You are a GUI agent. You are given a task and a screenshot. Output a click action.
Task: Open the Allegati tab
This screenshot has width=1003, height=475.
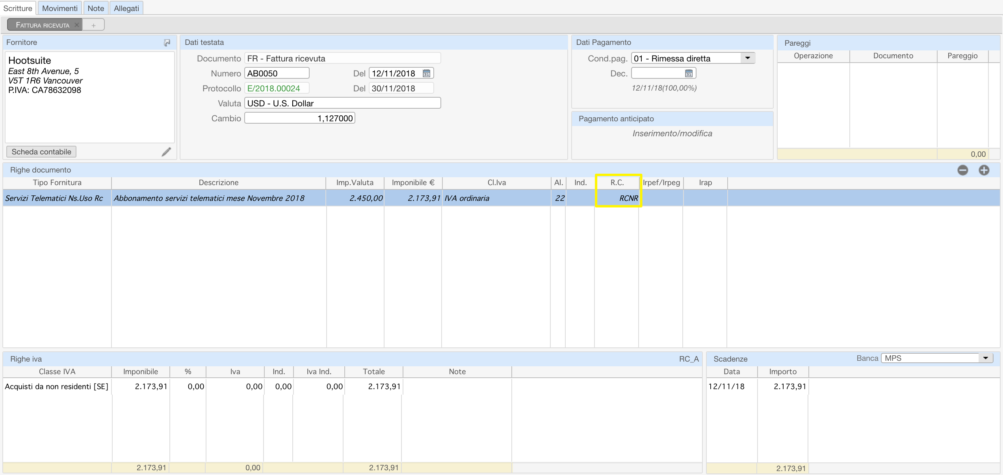(x=126, y=8)
